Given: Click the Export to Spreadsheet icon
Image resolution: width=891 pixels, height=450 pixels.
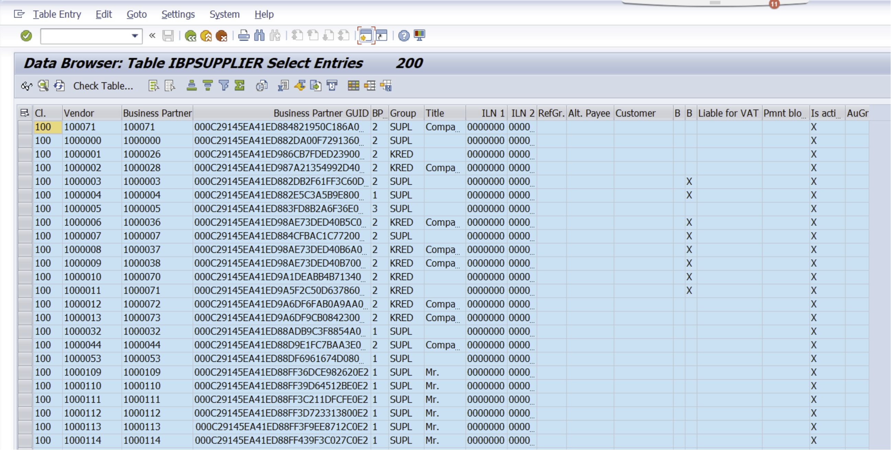Looking at the screenshot, I should coord(283,86).
